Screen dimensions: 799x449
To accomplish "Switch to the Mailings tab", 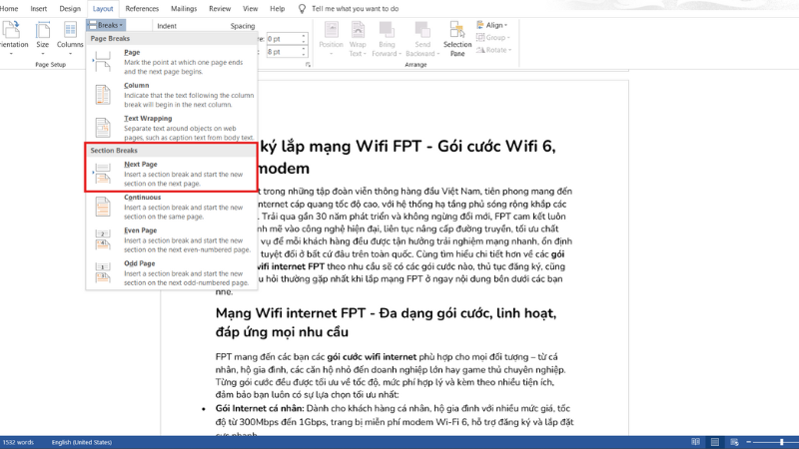I will (x=184, y=9).
